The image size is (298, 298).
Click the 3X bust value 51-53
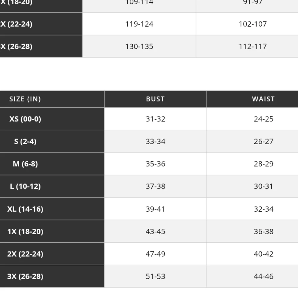[x=155, y=276]
